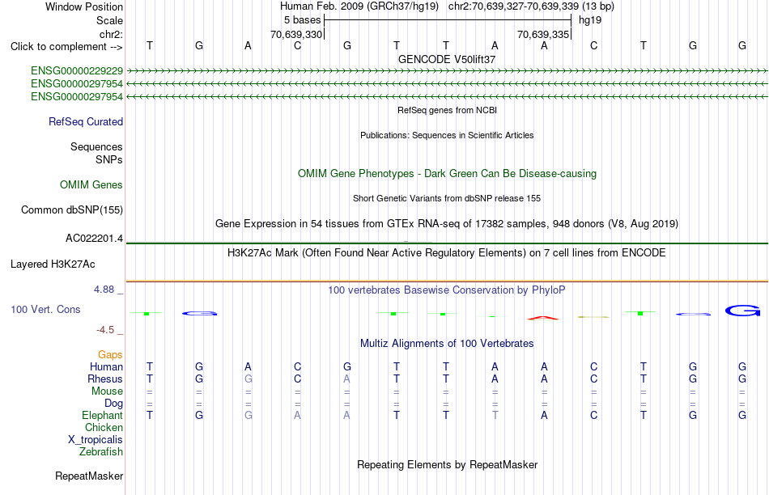Click the RefSeq genes from NCBI title
This screenshot has height=495, width=769.
448,110
